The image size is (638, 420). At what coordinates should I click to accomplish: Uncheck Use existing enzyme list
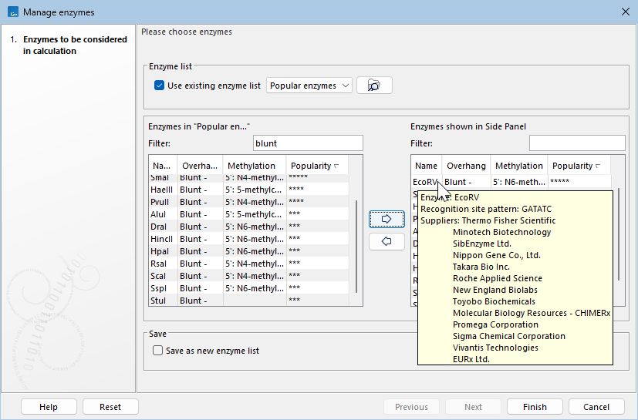[x=159, y=86]
